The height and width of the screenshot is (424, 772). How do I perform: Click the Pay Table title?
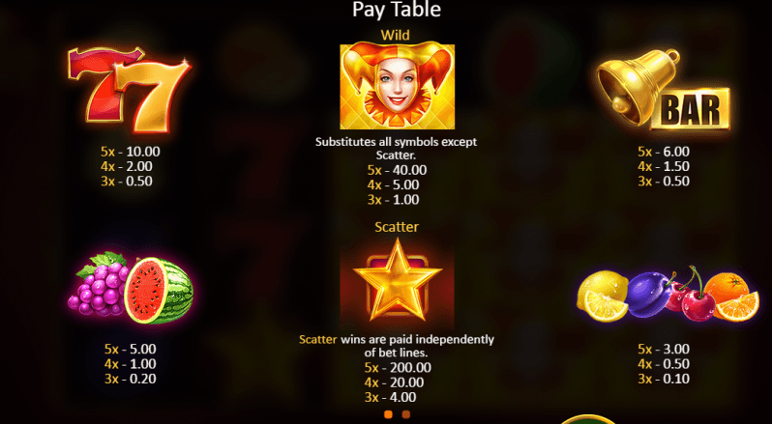[x=397, y=10]
